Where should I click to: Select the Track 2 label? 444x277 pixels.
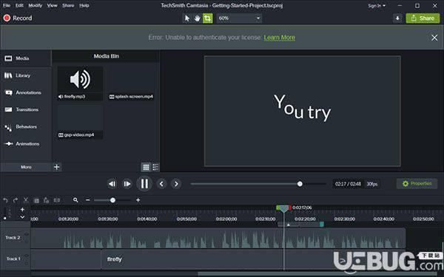pyautogui.click(x=13, y=238)
